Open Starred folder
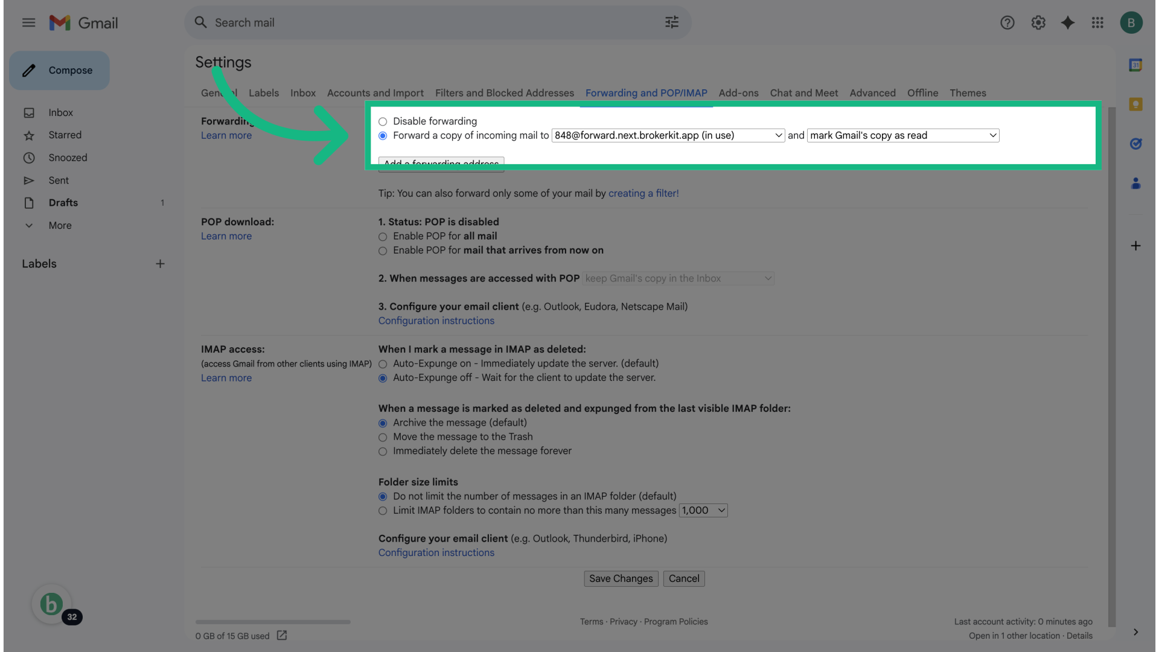The image size is (1159, 652). (x=65, y=135)
